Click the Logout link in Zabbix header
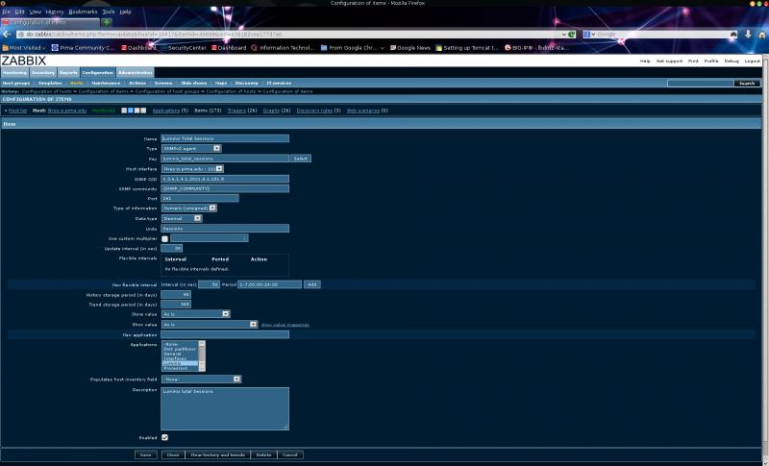The image size is (769, 466). [x=753, y=61]
